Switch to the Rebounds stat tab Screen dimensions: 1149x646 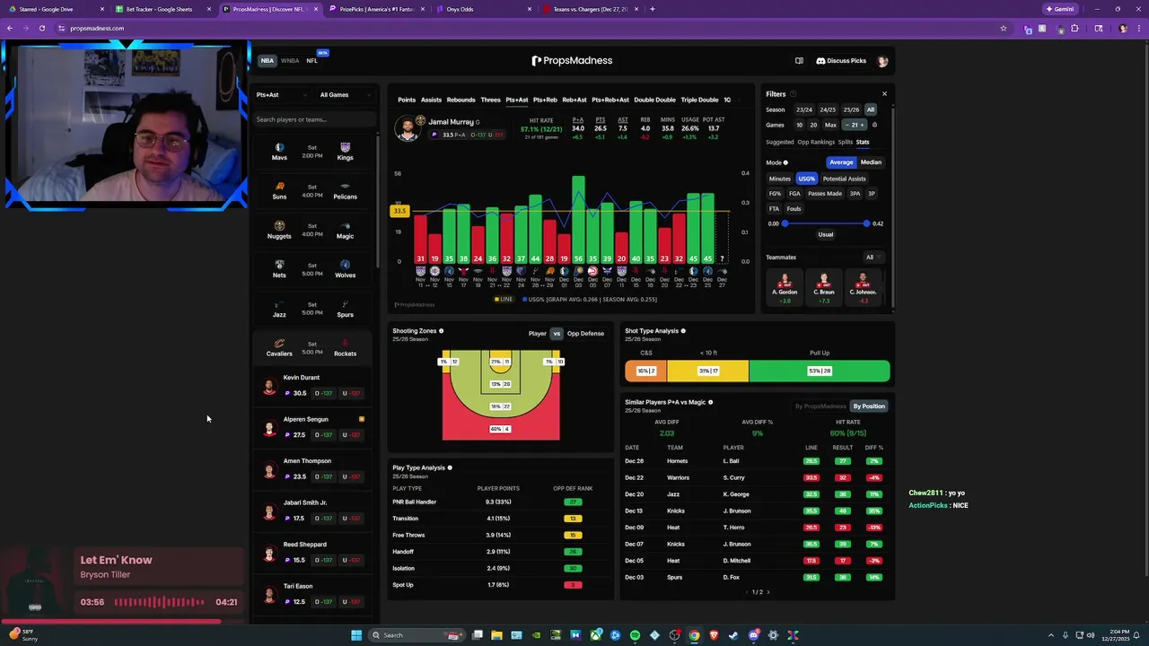460,100
